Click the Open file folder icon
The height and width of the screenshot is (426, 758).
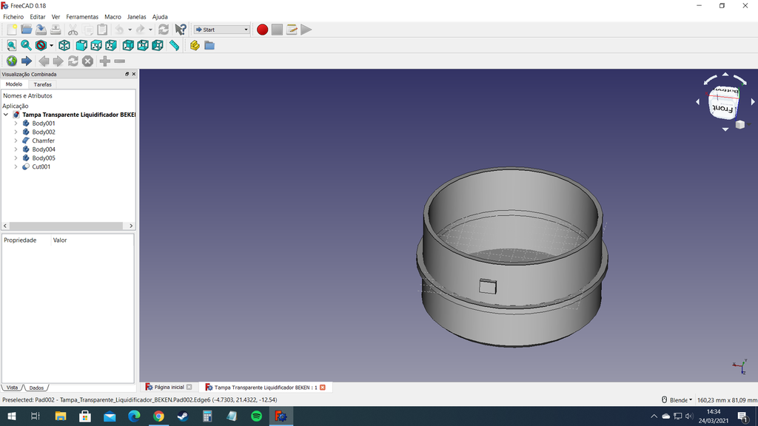tap(27, 30)
